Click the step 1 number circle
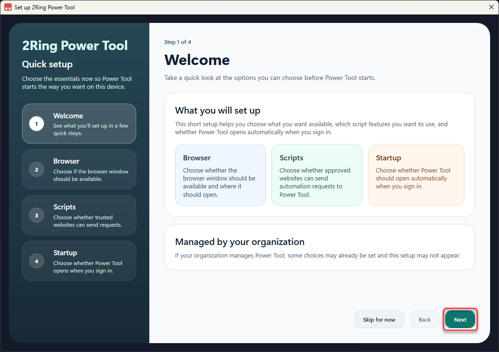This screenshot has width=499, height=352. [x=37, y=124]
